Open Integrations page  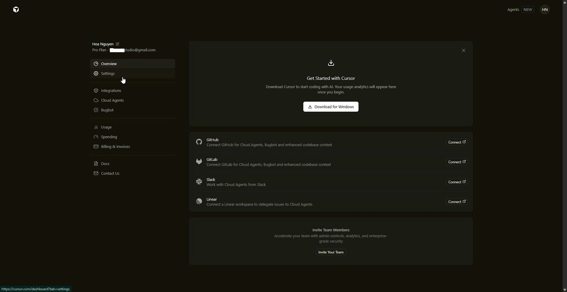132,91
